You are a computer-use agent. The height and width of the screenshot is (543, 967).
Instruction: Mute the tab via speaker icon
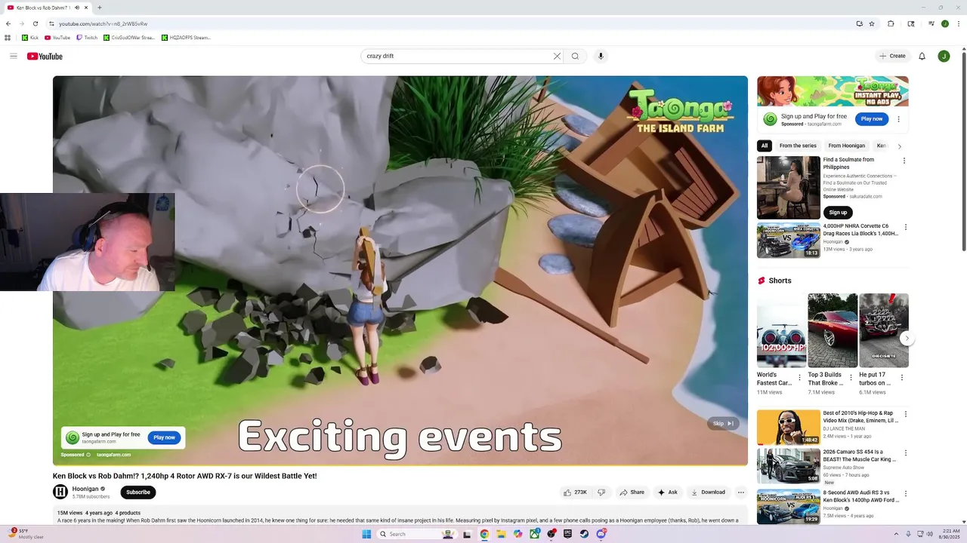point(77,8)
